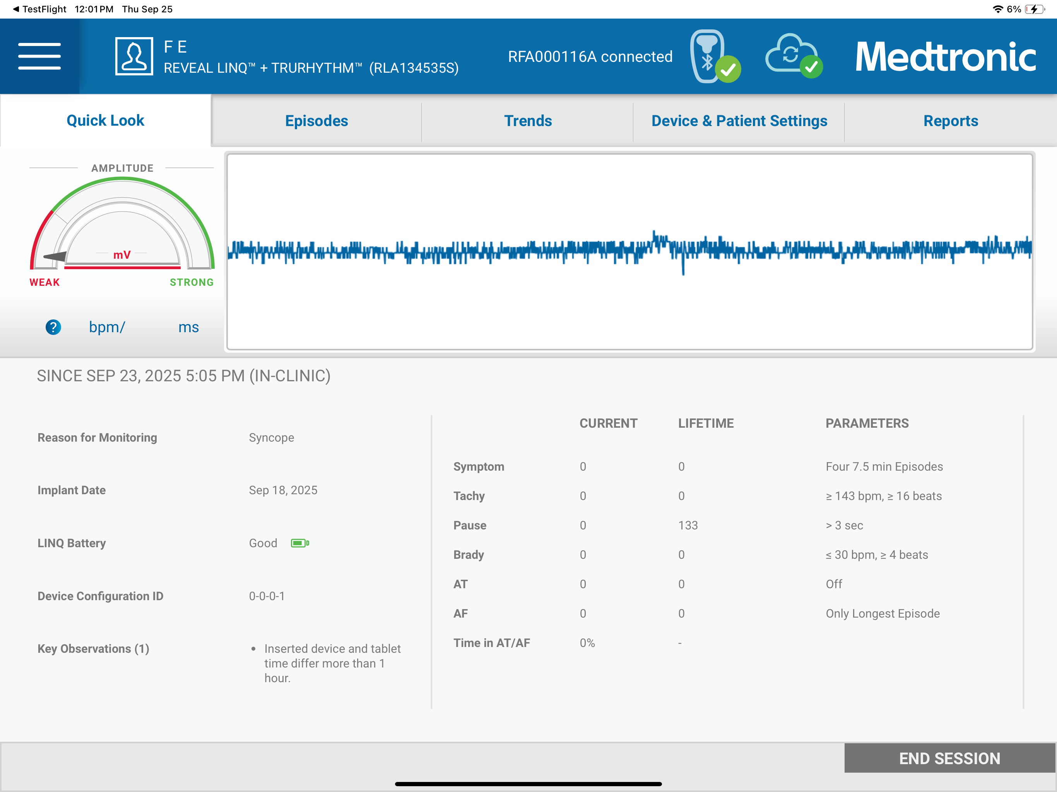
Task: Tap the green LINQ battery icon
Action: [300, 543]
